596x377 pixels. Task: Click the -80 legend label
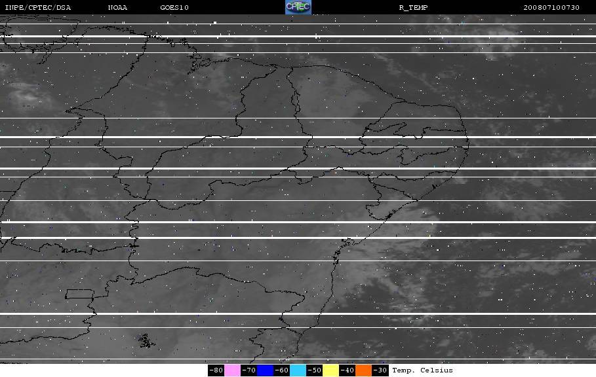coord(216,370)
